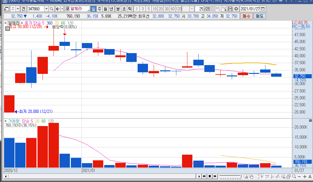Select tick chart period 틱

pos(130,9)
